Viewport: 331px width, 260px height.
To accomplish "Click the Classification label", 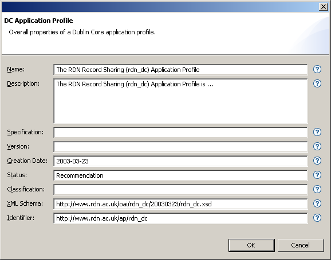I will [x=26, y=189].
